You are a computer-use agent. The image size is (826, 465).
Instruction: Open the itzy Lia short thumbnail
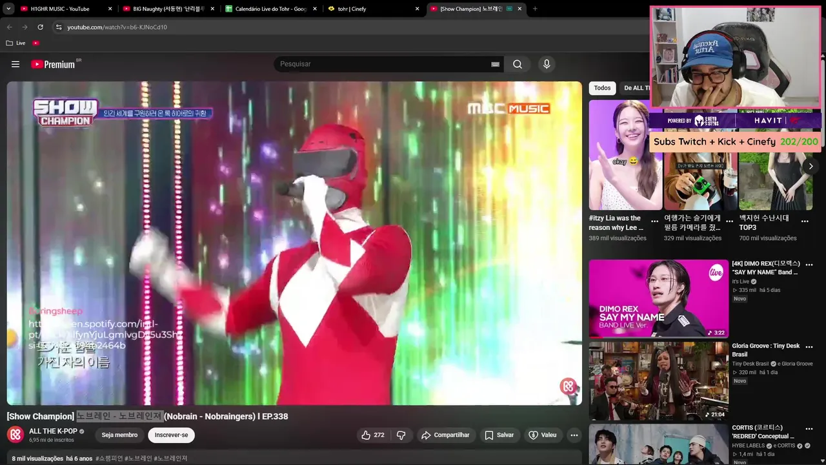click(x=625, y=154)
